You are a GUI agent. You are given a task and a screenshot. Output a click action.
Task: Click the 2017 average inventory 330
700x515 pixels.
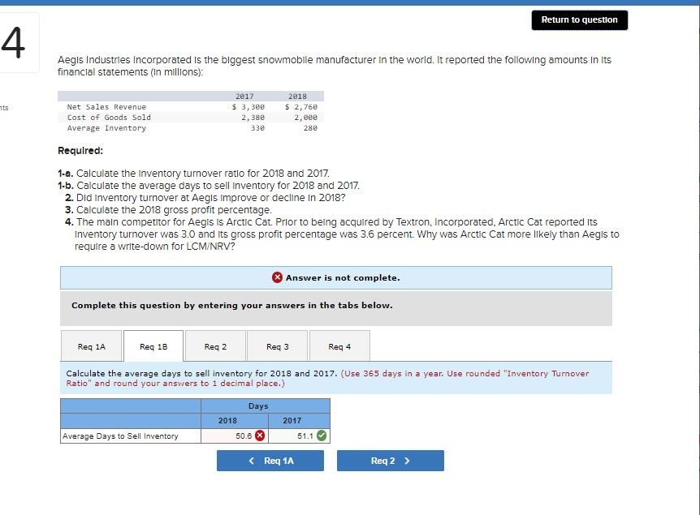(x=257, y=128)
